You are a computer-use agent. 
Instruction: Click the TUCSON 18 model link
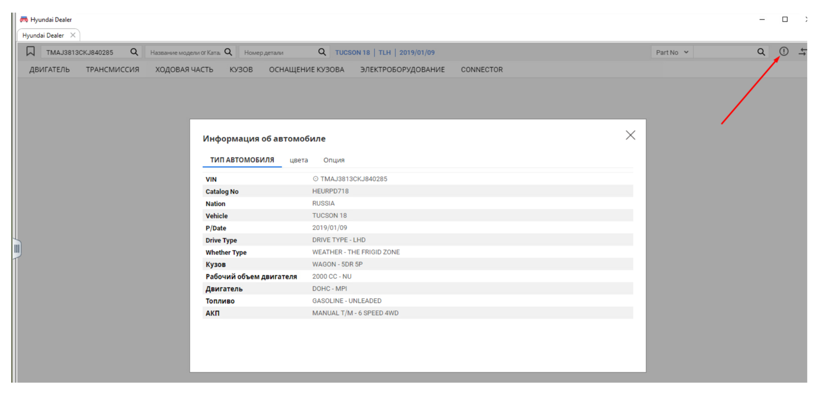pos(352,52)
